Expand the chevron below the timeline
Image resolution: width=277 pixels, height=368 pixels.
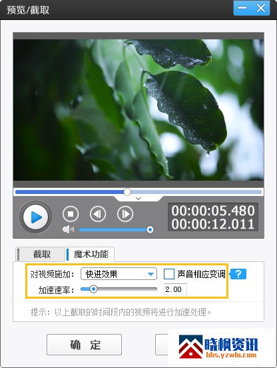pyautogui.click(x=138, y=199)
